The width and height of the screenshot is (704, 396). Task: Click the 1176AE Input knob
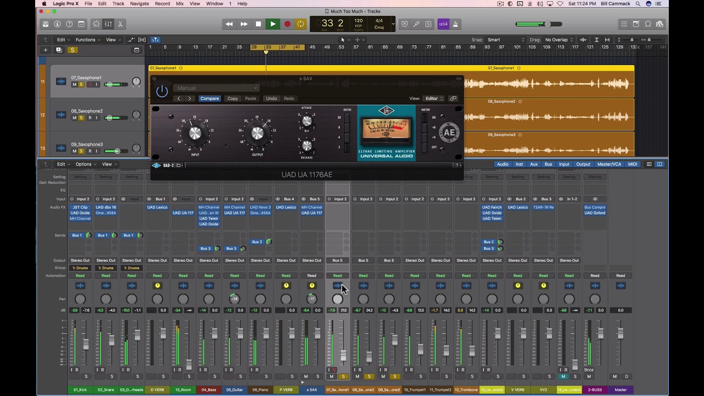tap(195, 133)
